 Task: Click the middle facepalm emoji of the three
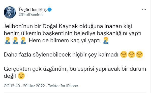click(x=16, y=41)
